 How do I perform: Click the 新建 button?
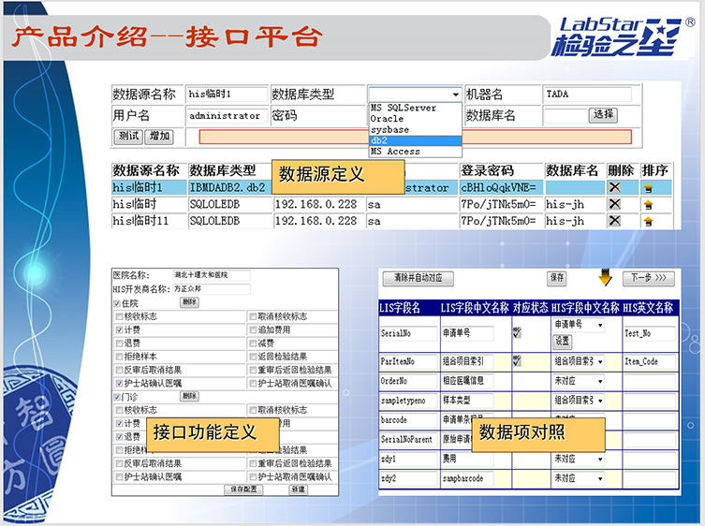pos(298,489)
